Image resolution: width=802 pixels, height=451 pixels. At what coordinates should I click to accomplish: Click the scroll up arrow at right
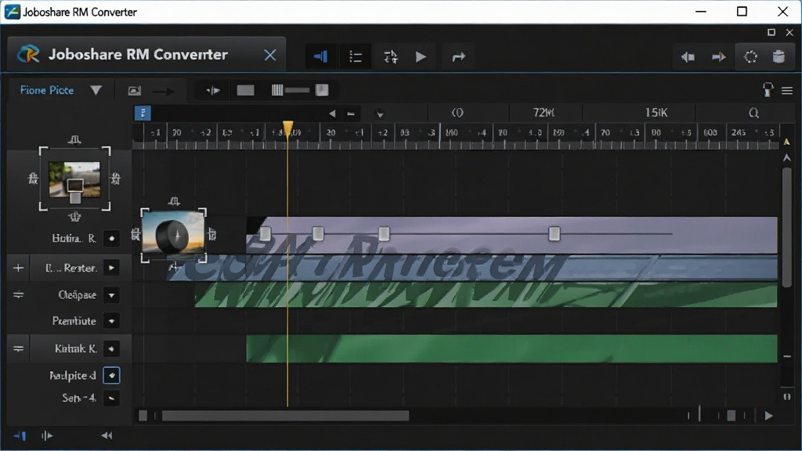click(x=786, y=158)
